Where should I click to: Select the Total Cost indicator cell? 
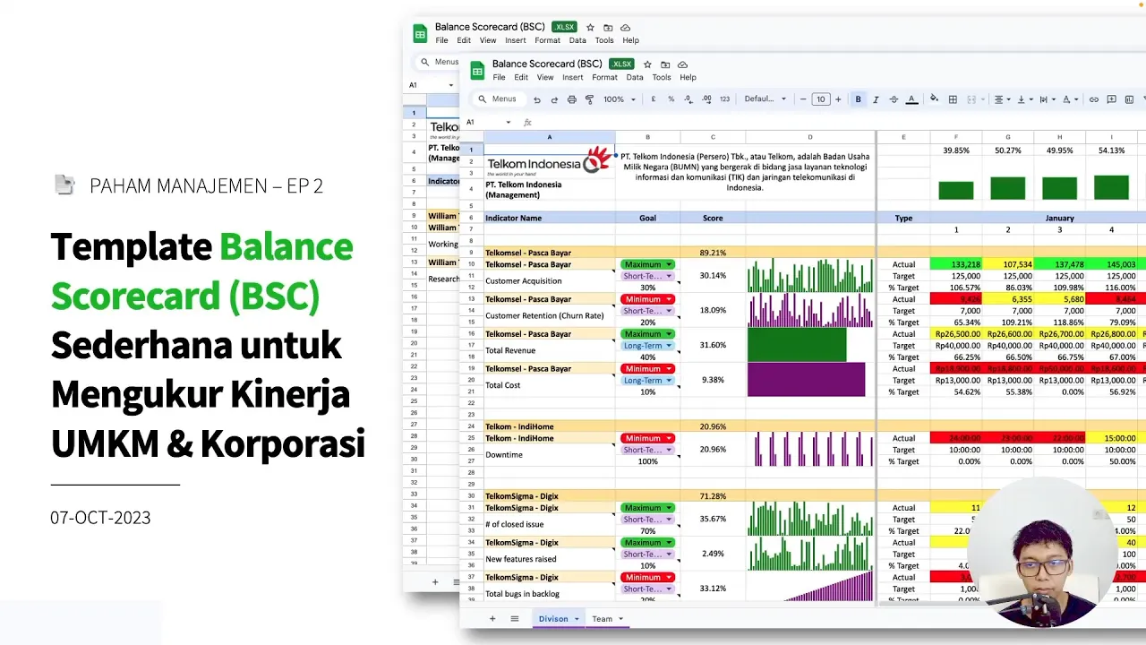(550, 385)
